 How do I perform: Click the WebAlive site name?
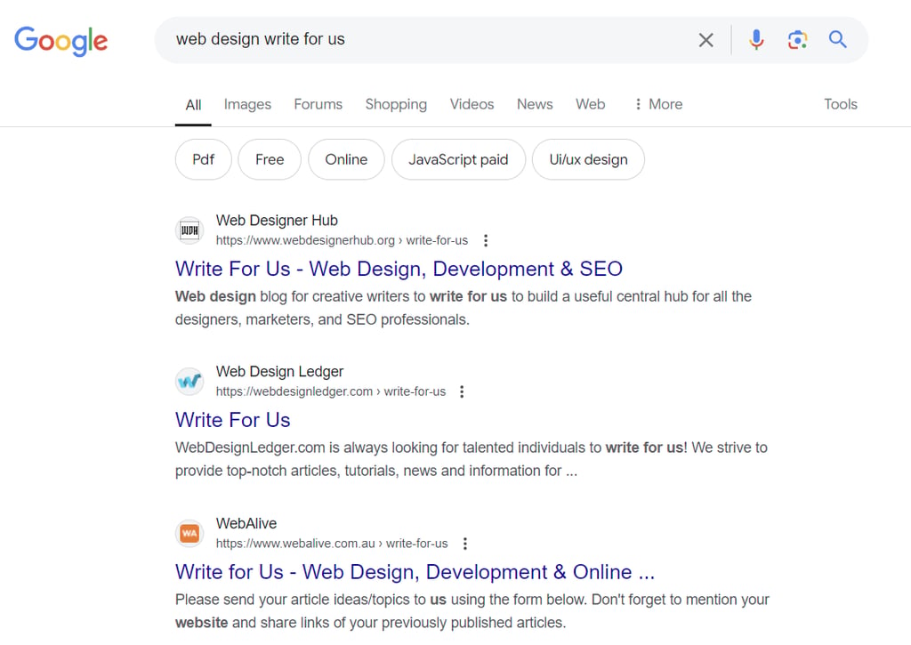[246, 523]
